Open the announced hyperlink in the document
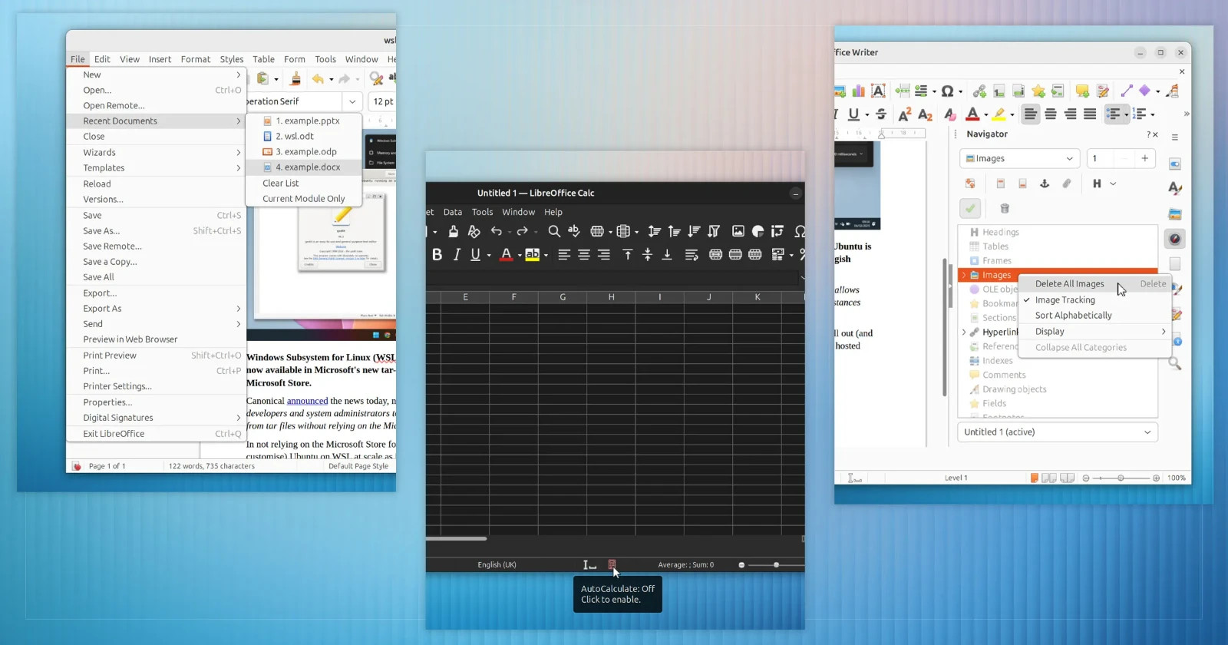Image resolution: width=1228 pixels, height=645 pixels. pyautogui.click(x=307, y=401)
